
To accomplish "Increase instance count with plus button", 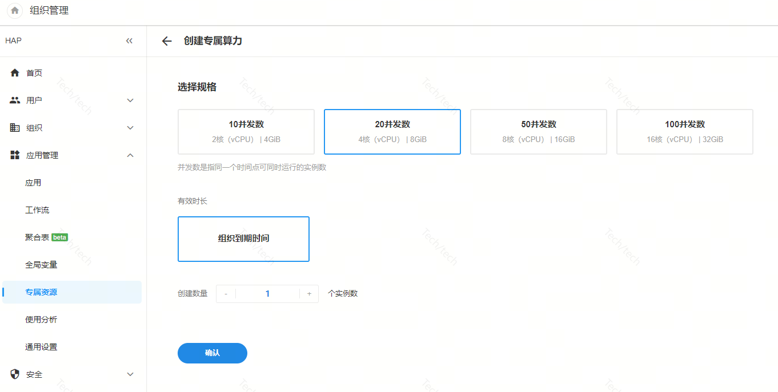I will pyautogui.click(x=309, y=294).
